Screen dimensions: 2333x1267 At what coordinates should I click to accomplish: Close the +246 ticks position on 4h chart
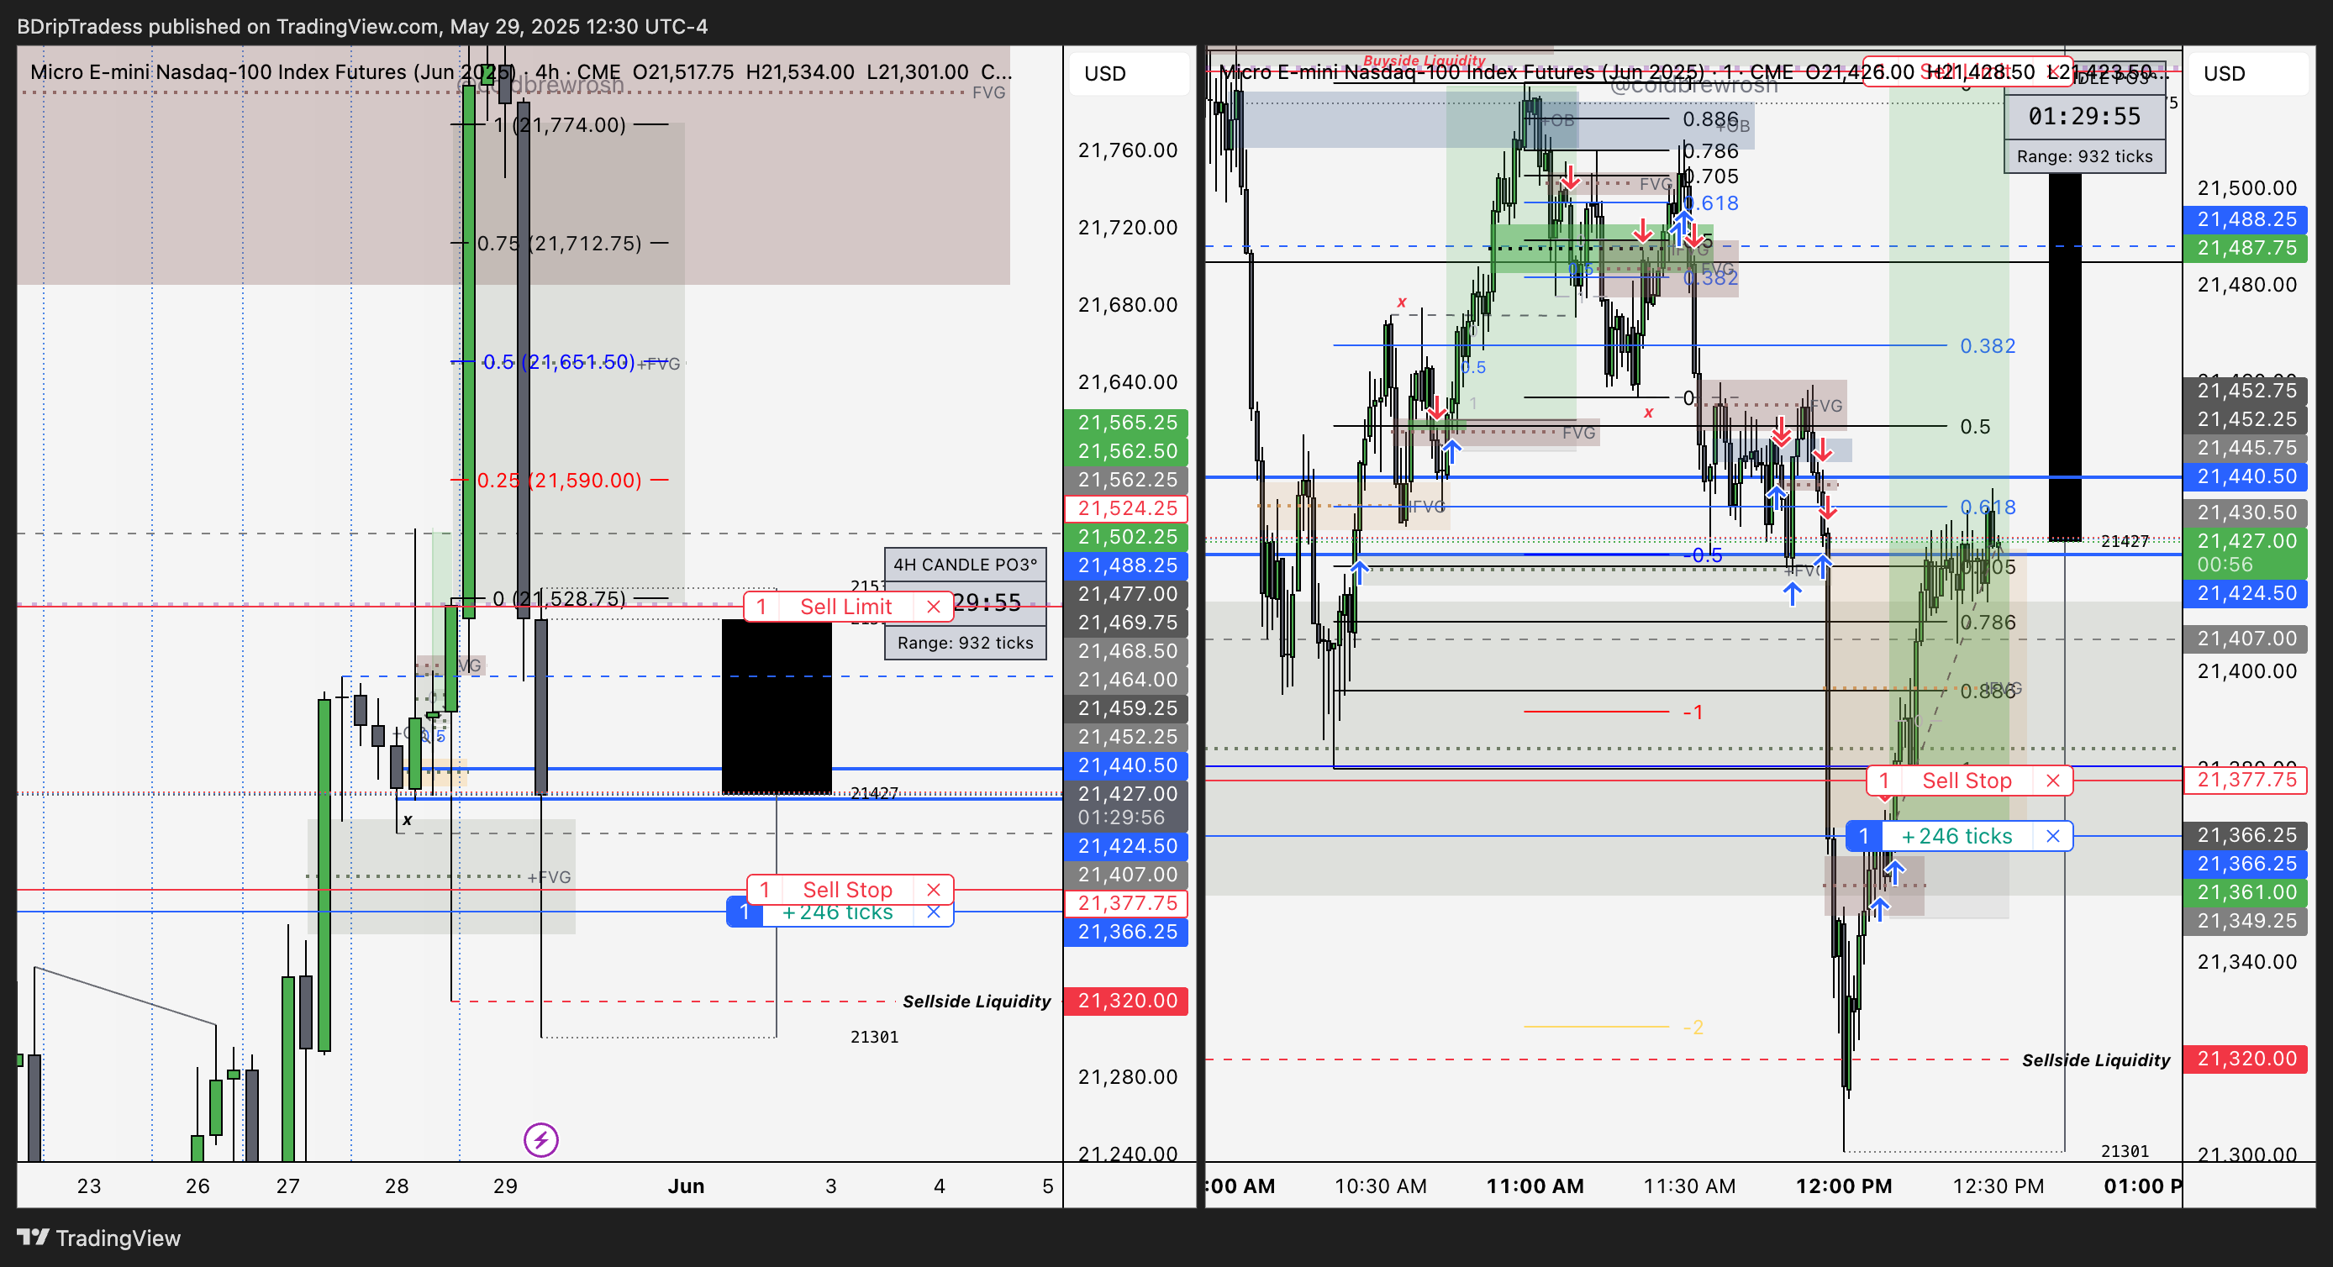934,913
